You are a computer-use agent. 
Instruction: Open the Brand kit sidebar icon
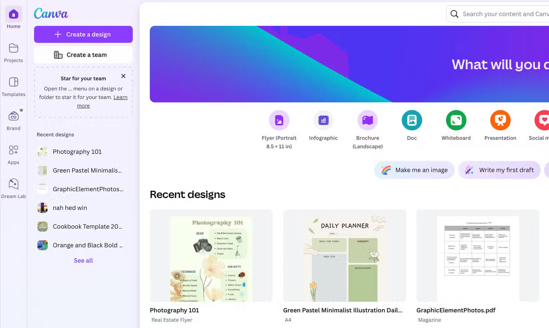tap(13, 120)
